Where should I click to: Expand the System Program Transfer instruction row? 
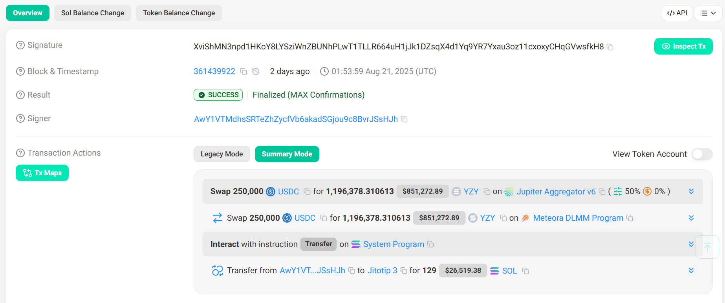(691, 244)
